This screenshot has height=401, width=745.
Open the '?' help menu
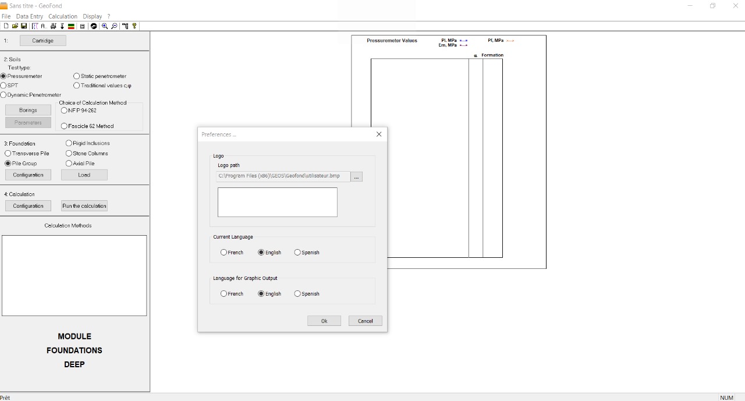tap(108, 16)
